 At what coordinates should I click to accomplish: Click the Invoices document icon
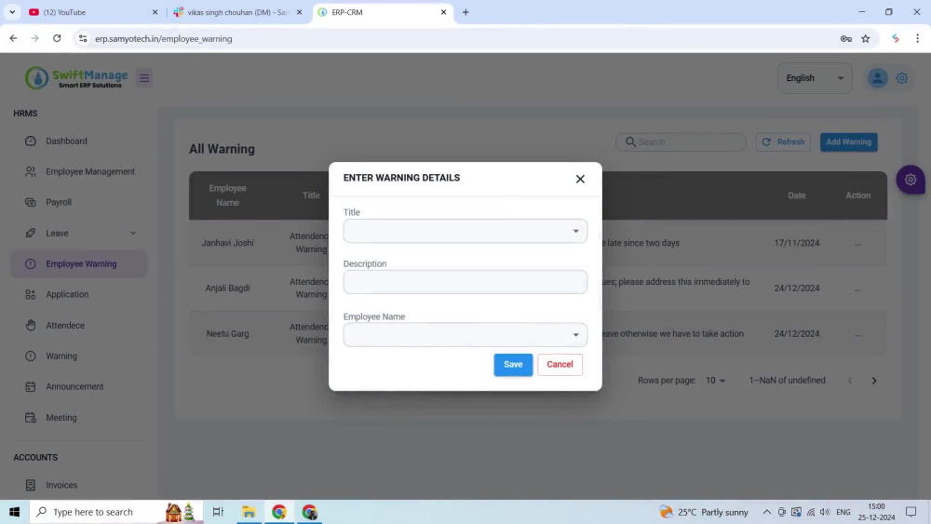coord(31,485)
